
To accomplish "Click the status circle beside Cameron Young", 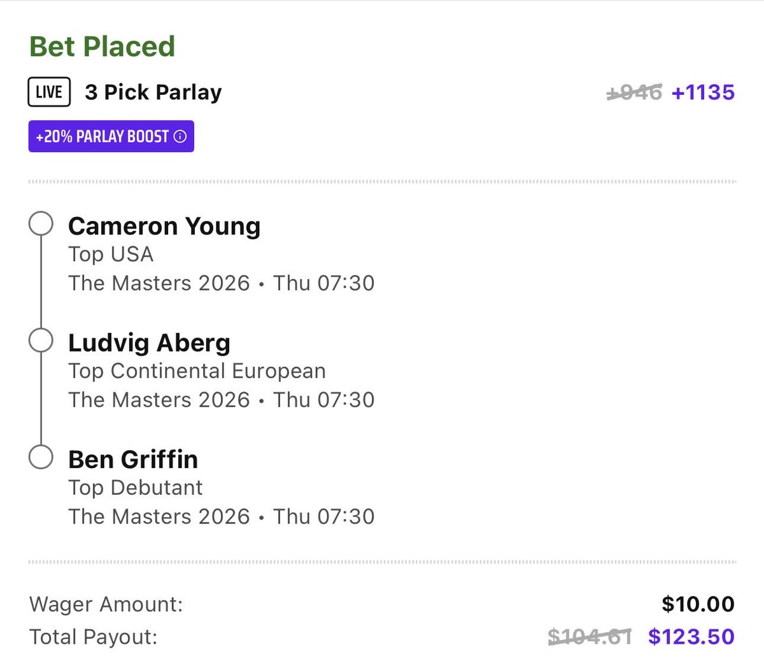I will [41, 224].
